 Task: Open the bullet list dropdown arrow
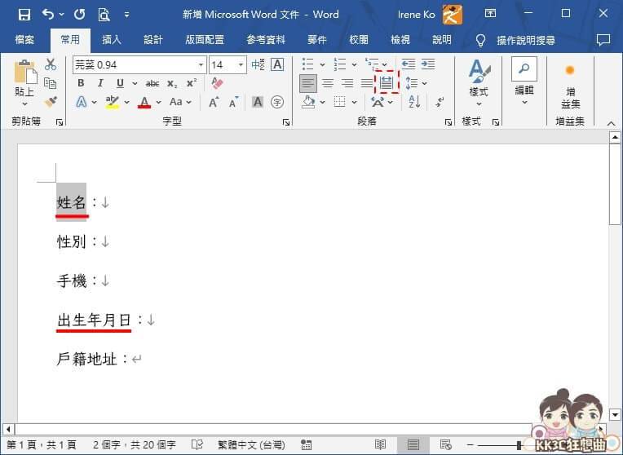point(322,64)
